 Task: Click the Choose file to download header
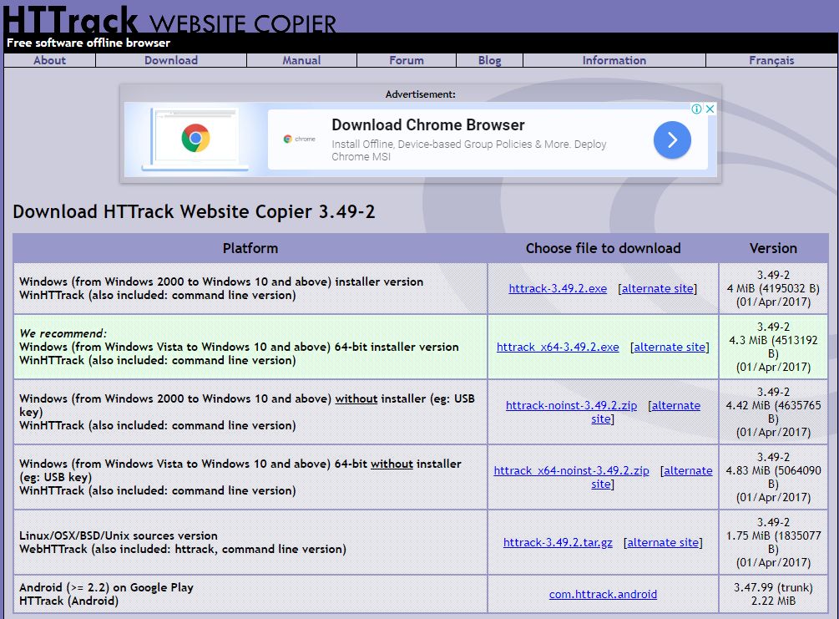[x=603, y=248]
